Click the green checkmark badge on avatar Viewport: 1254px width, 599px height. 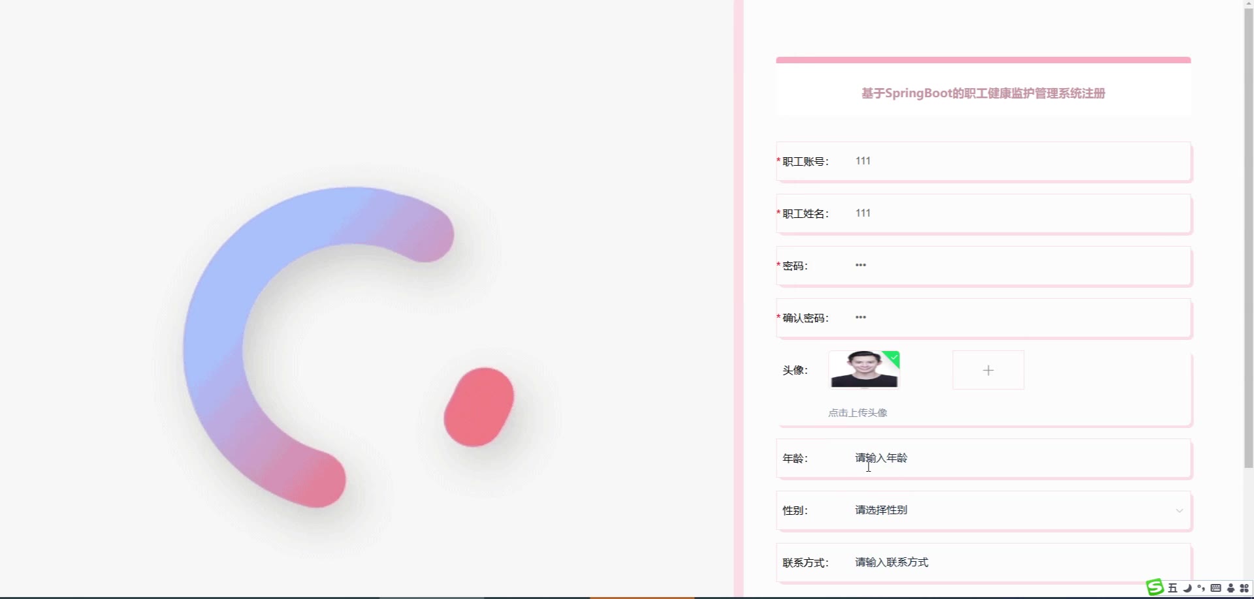click(893, 358)
